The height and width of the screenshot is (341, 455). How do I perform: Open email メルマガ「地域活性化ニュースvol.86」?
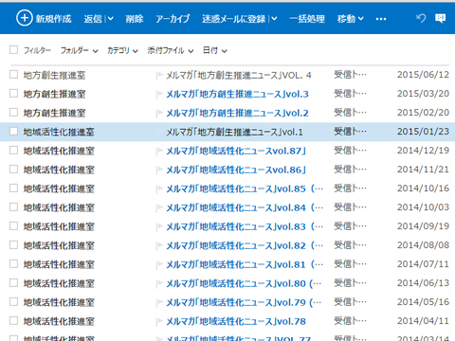click(x=236, y=170)
